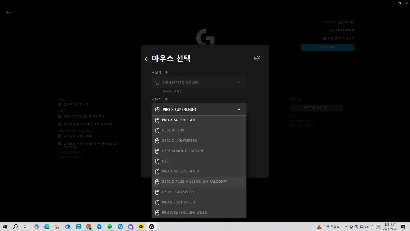Pick G502 X PLUS MILLENNIUM FALCON™ entry
This screenshot has height=231, width=410.
199,182
